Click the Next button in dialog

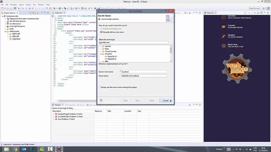(x=138, y=100)
